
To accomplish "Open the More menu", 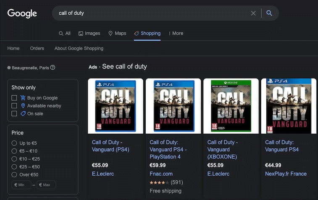I will pyautogui.click(x=176, y=33).
